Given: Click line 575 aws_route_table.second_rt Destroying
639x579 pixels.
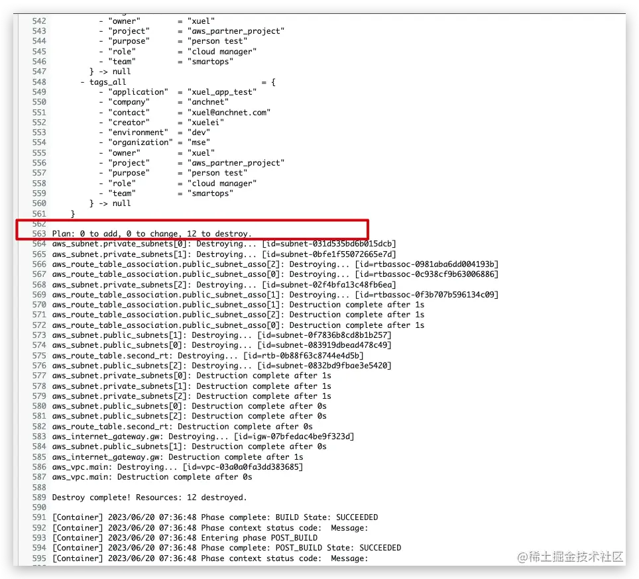Looking at the screenshot, I should [208, 356].
